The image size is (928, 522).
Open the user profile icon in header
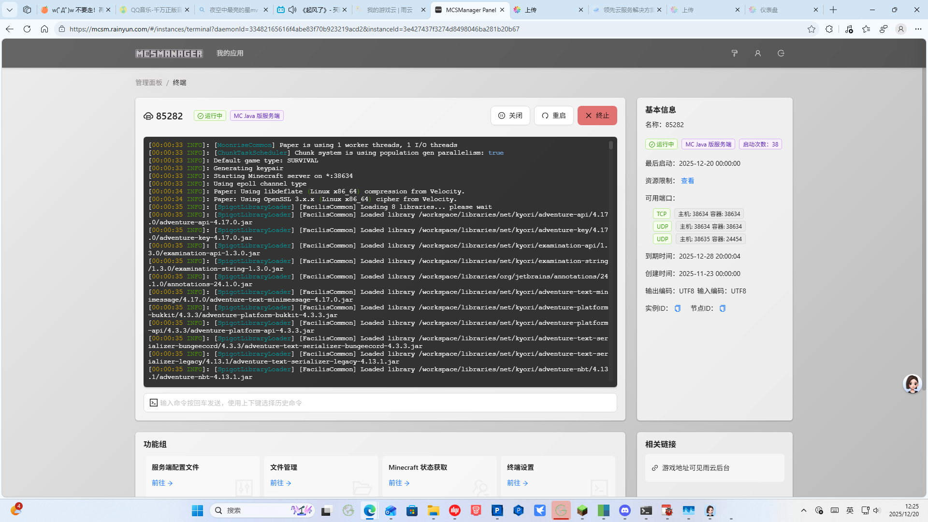click(757, 53)
